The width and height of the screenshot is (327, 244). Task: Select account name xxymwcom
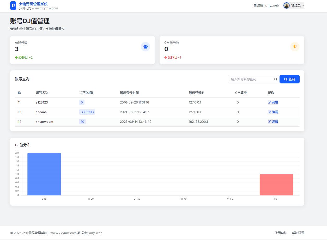click(x=44, y=122)
